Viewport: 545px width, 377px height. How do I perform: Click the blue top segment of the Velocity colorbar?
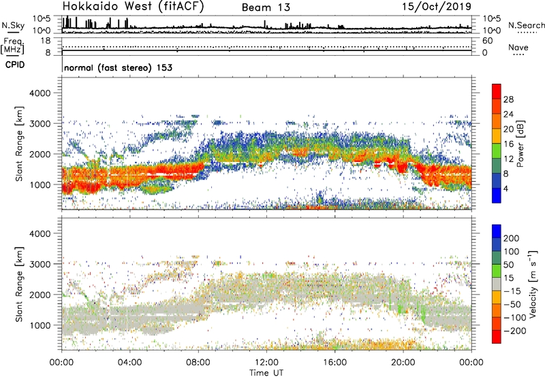pyautogui.click(x=497, y=231)
